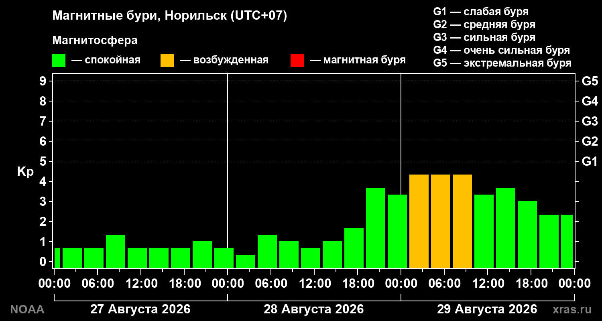Viewport: 602px width, 321px height.
Task: Click the 29 Августа 2026 date label
Action: coord(487,309)
